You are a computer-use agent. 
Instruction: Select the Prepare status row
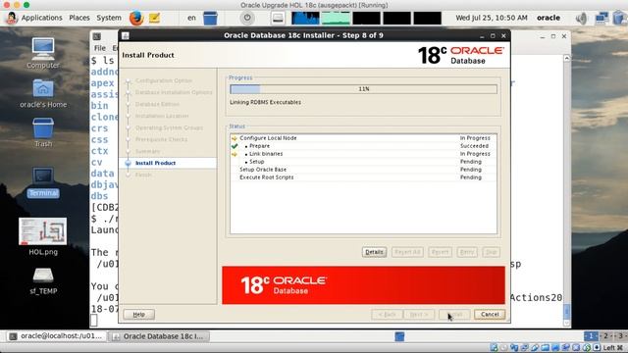(x=364, y=146)
